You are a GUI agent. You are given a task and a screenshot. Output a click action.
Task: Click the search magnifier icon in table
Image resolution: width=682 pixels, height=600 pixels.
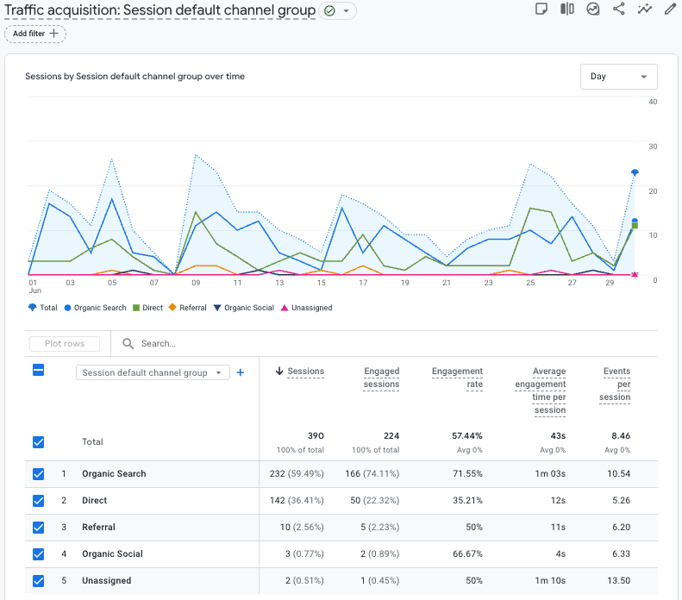(x=128, y=343)
